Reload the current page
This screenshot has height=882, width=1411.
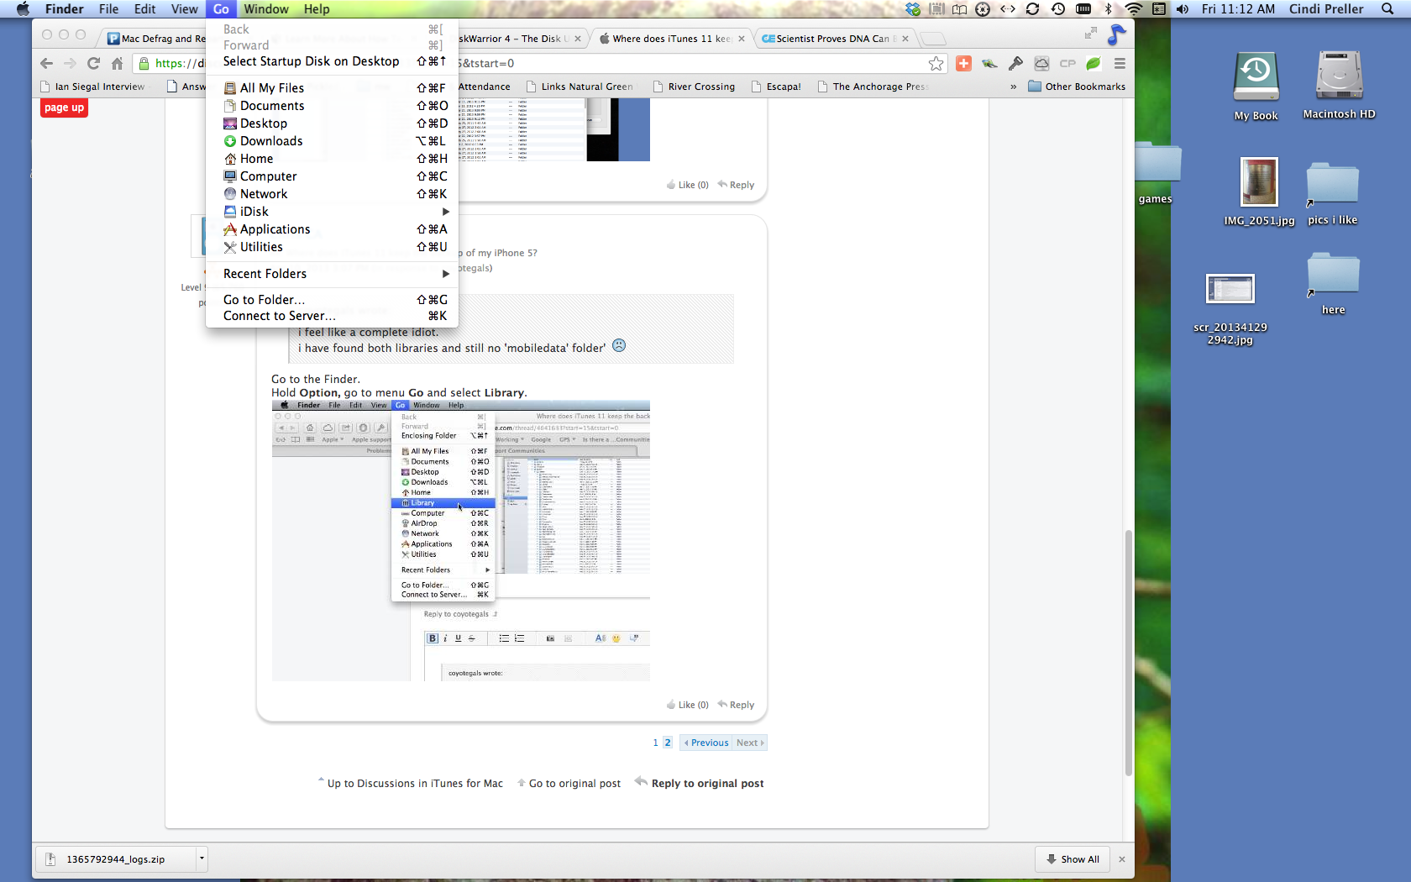tap(93, 63)
